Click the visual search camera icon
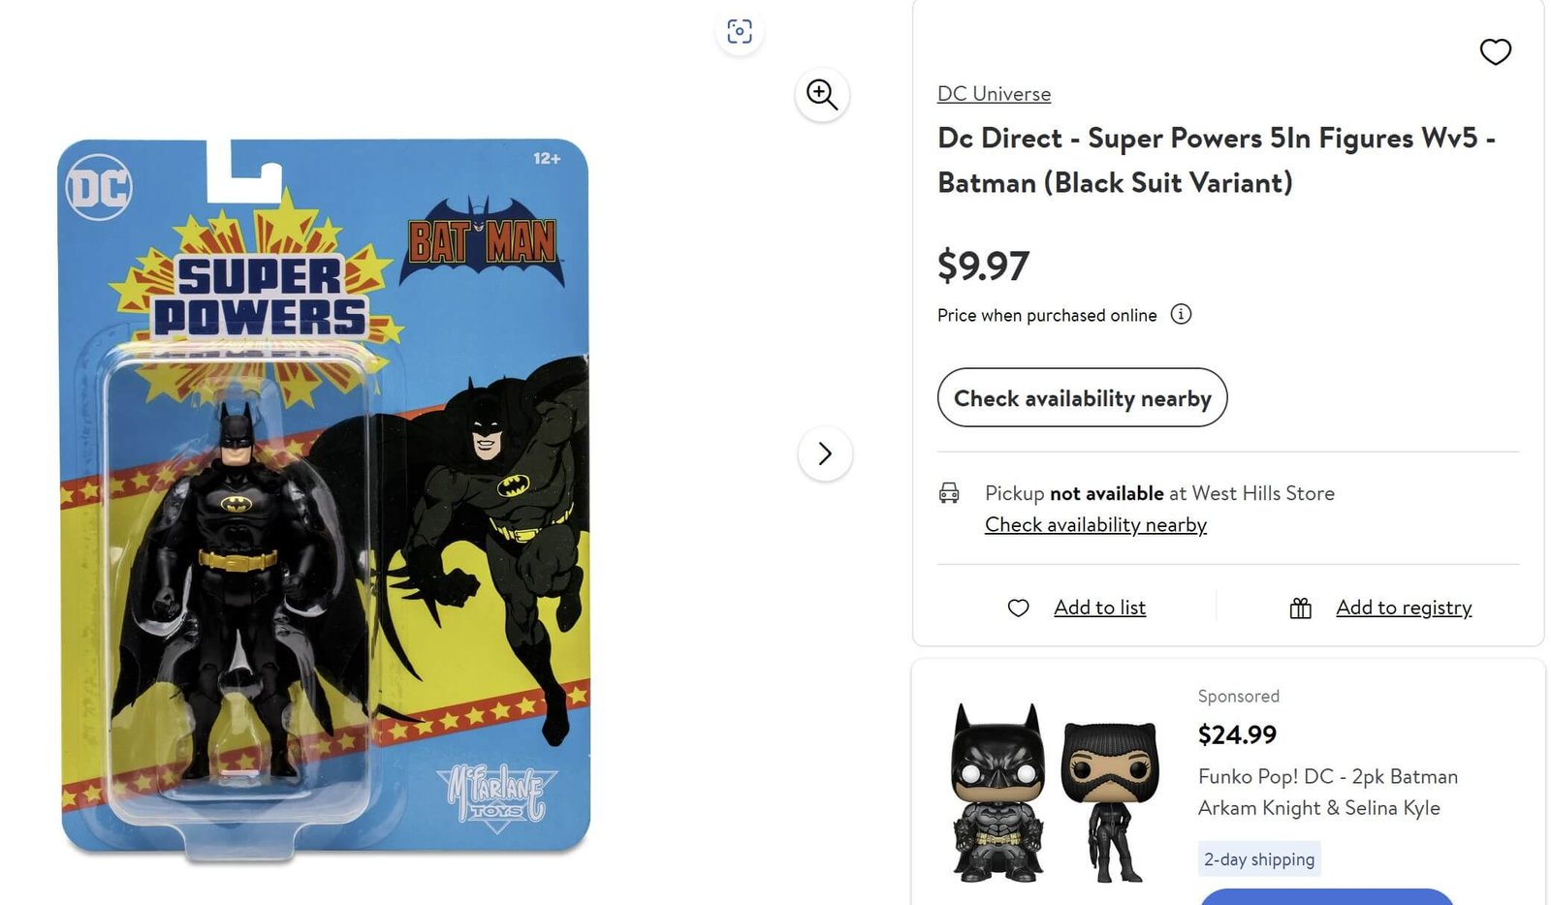Image resolution: width=1551 pixels, height=905 pixels. pyautogui.click(x=740, y=32)
